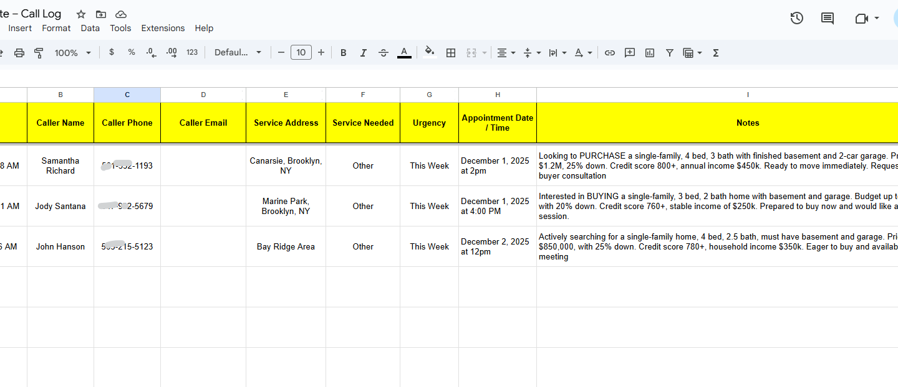Open fill color picker
898x387 pixels.
point(430,53)
